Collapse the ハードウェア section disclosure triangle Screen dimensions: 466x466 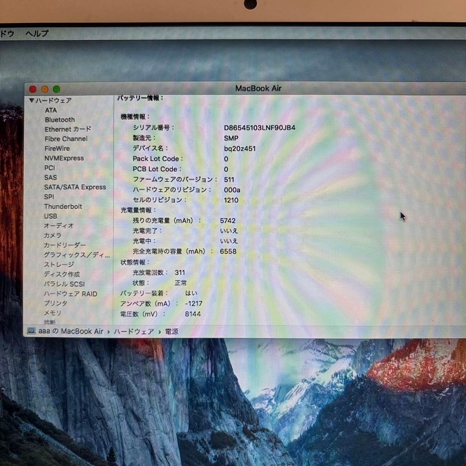pos(31,100)
